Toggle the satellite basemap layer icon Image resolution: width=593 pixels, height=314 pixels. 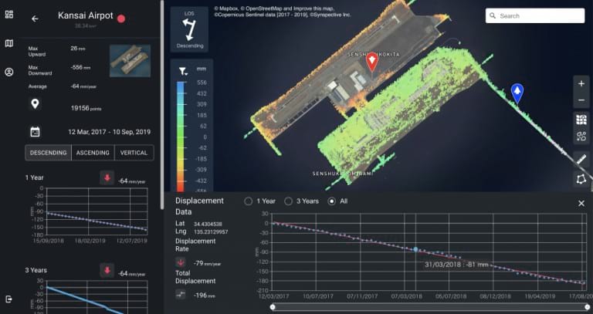[x=581, y=120]
